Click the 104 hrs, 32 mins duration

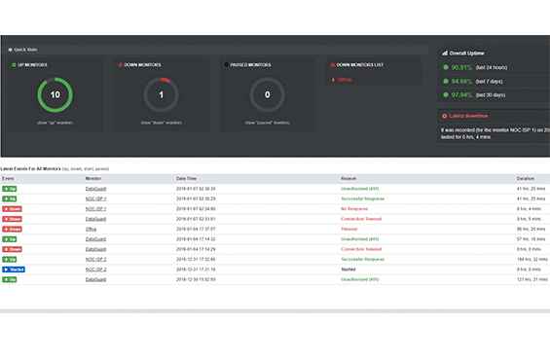pyautogui.click(x=532, y=260)
